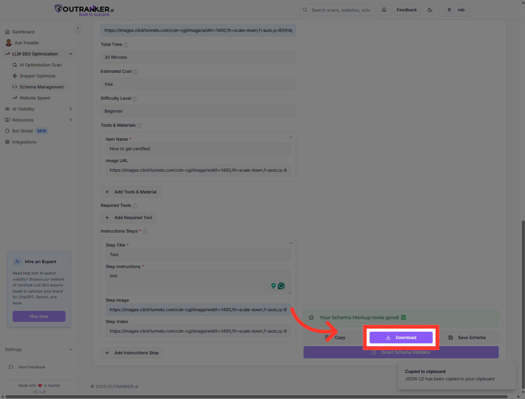Go to Snippet Optimizer page

click(x=37, y=76)
